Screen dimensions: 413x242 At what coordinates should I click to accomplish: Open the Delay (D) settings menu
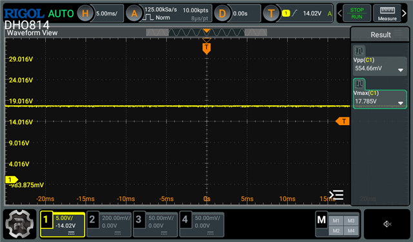pos(222,14)
